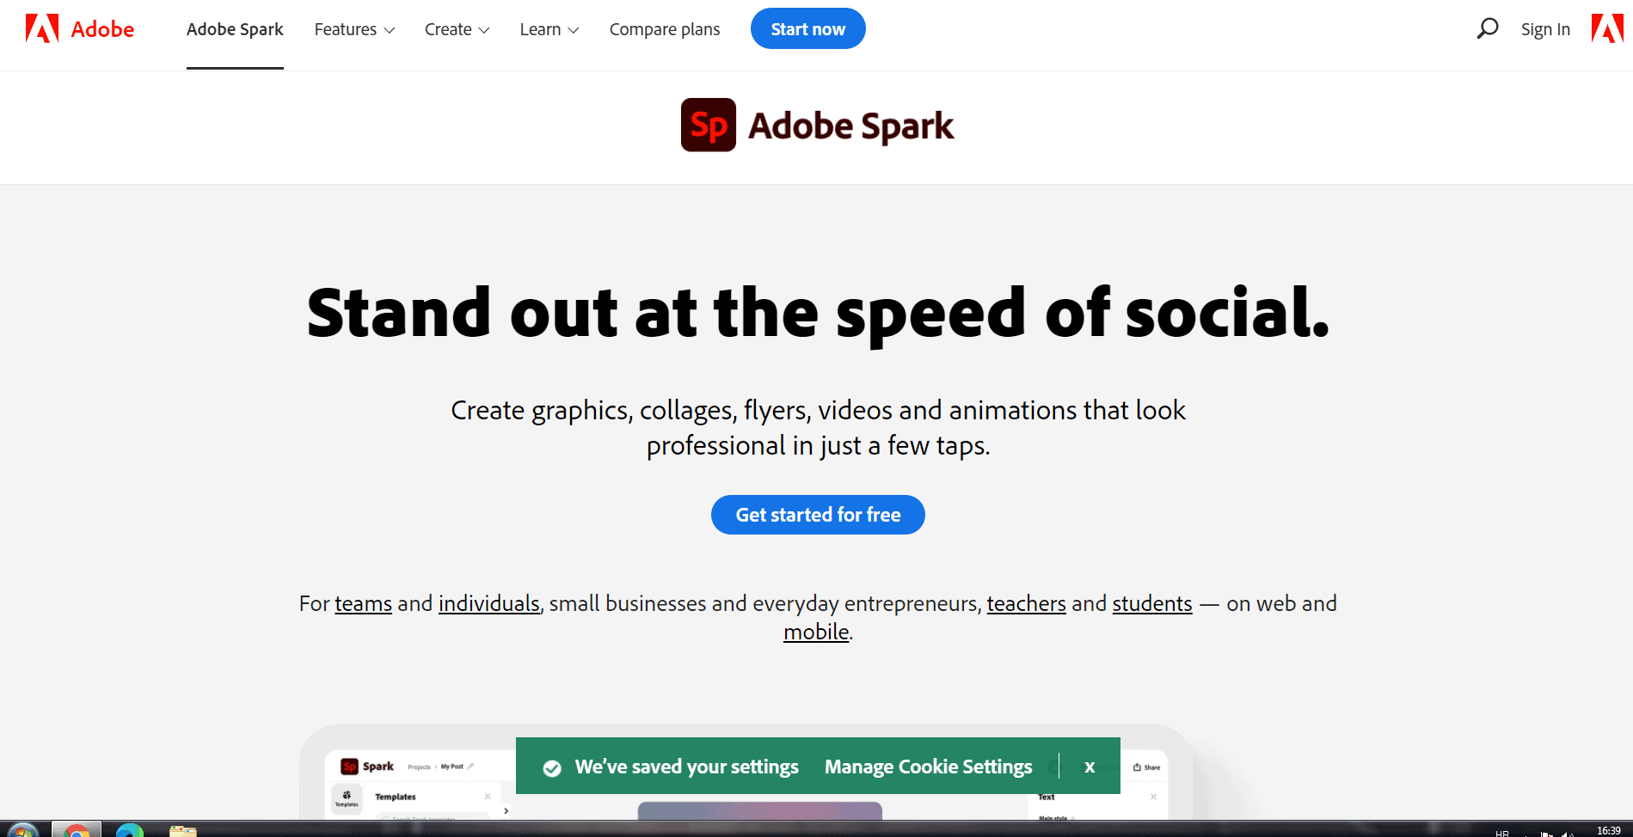The image size is (1633, 837).
Task: Follow the teams link
Action: pyautogui.click(x=363, y=603)
